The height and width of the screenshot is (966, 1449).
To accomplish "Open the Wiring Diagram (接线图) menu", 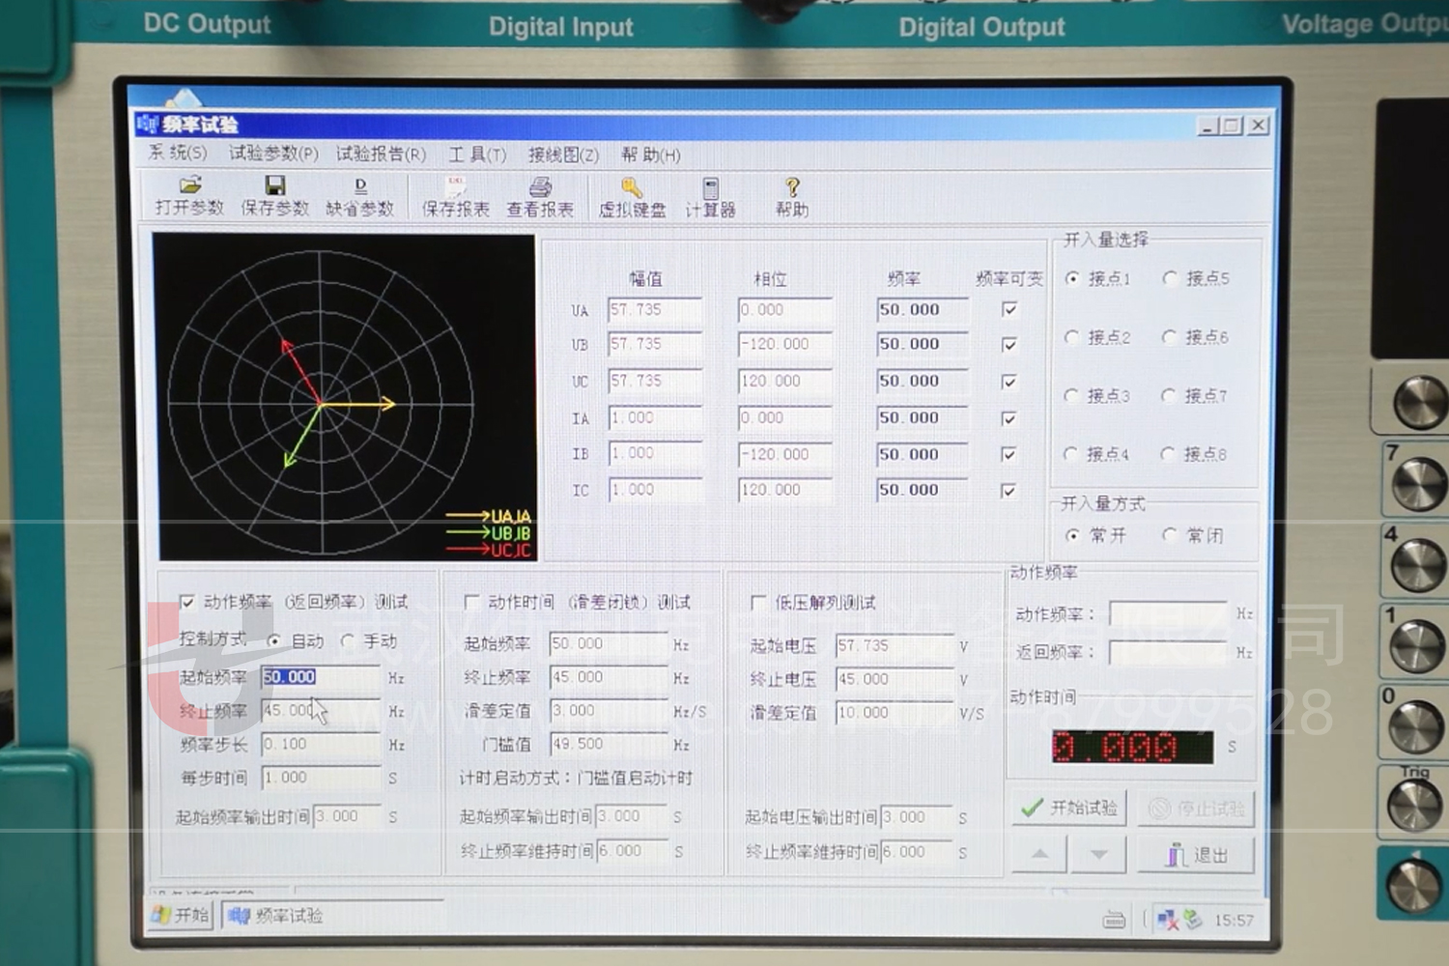I will pyautogui.click(x=563, y=155).
